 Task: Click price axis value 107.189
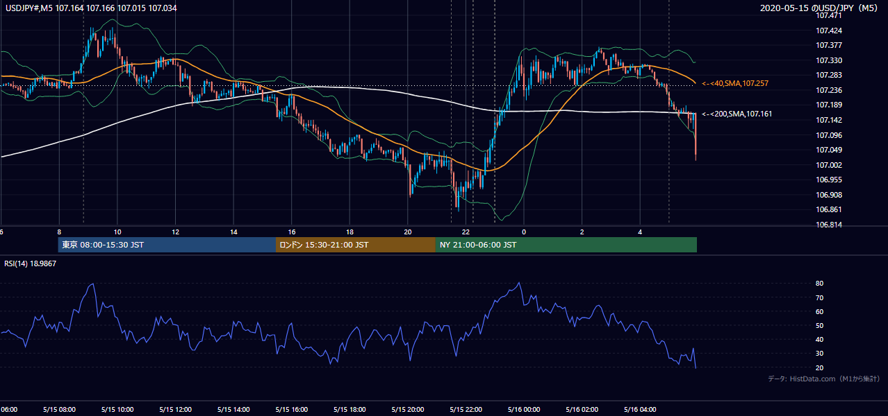(x=829, y=105)
